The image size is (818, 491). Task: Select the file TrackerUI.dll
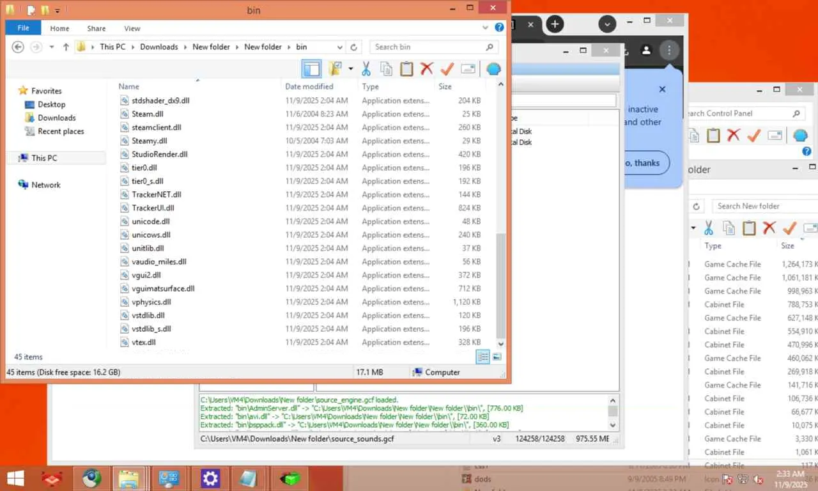153,208
